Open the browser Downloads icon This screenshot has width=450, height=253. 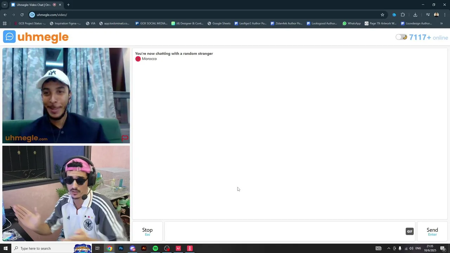point(415,15)
